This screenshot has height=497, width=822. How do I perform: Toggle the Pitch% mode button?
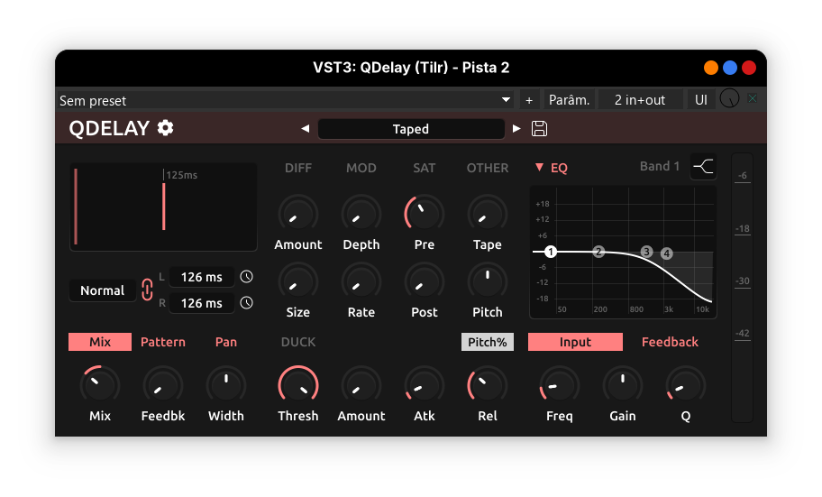tap(487, 342)
